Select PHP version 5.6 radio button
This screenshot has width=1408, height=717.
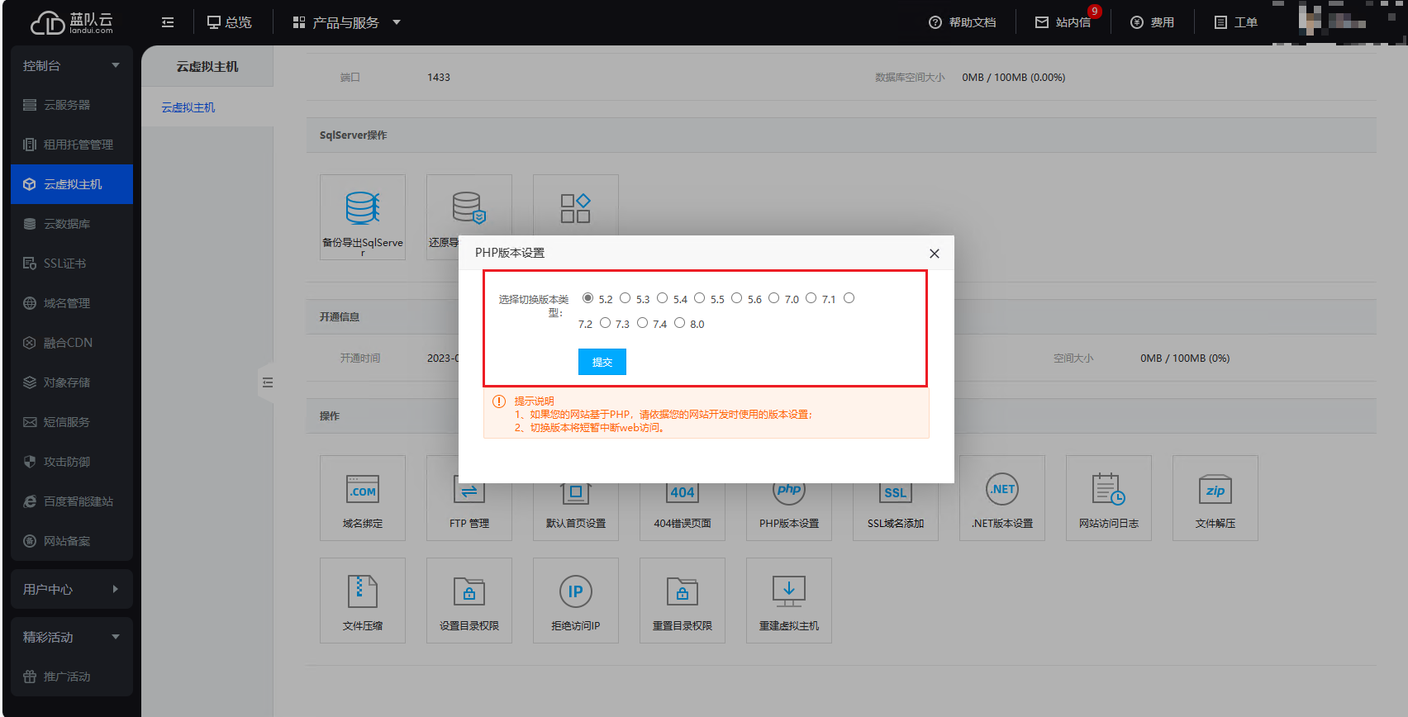(x=736, y=298)
